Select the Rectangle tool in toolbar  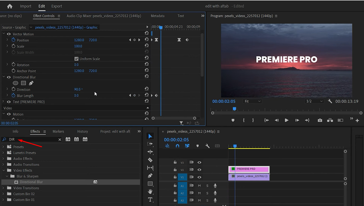(150, 184)
